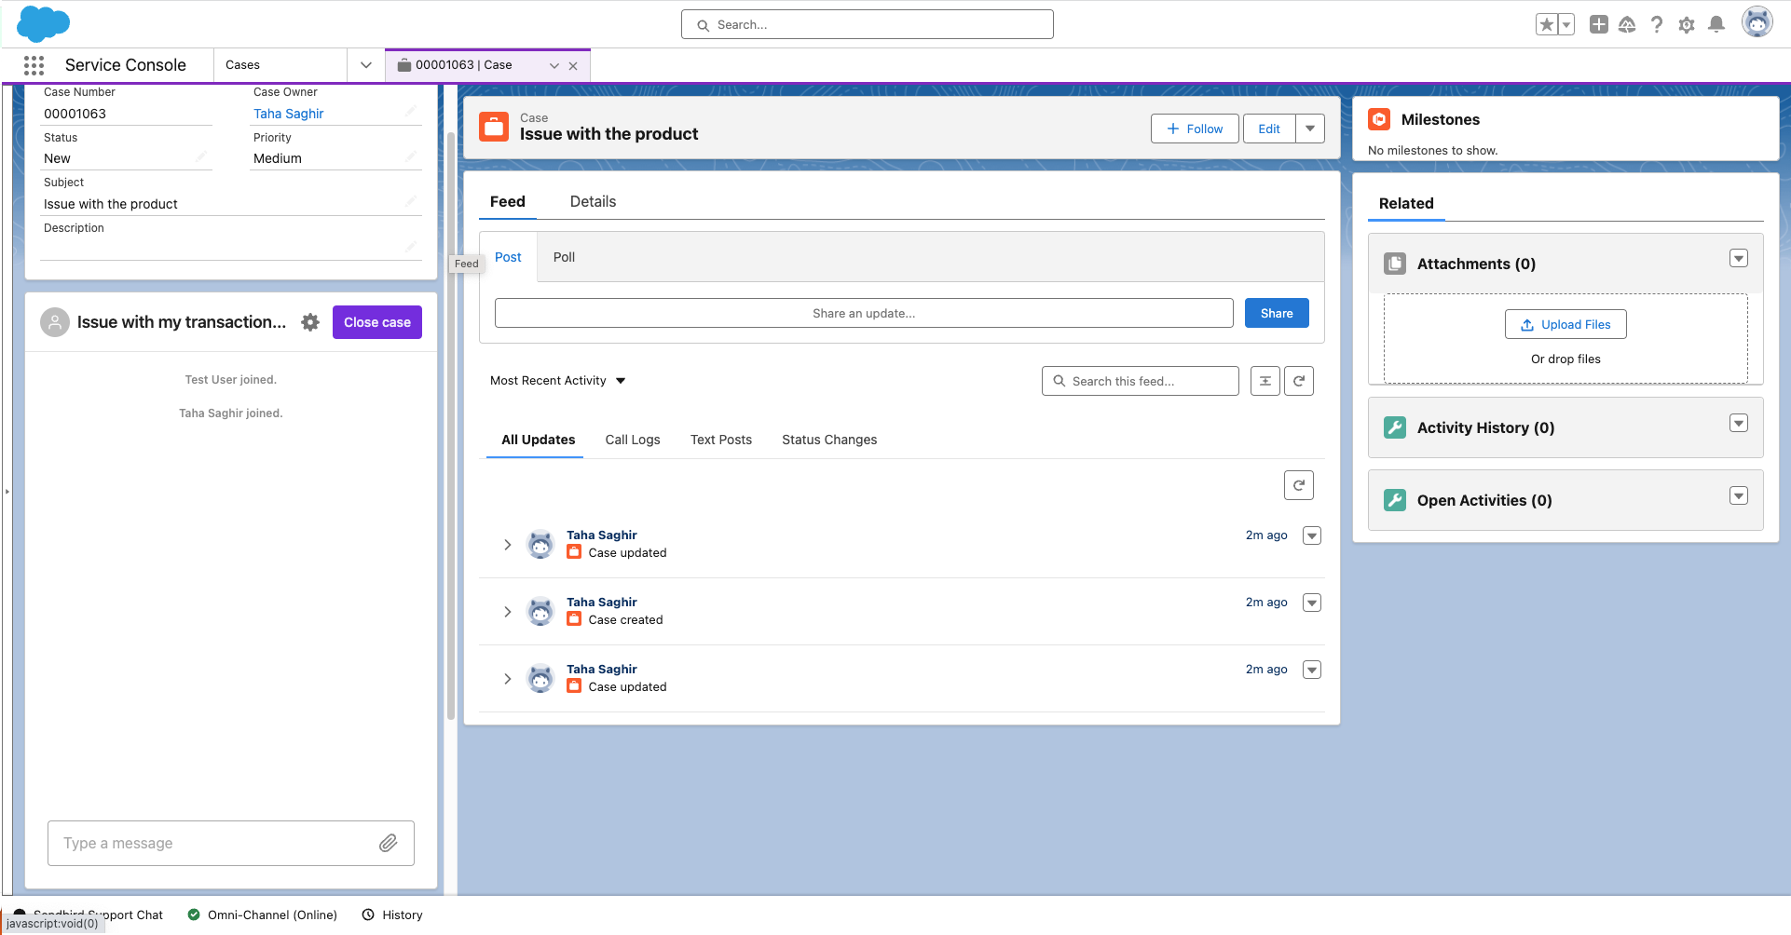Click the Close case button
The height and width of the screenshot is (935, 1791).
pos(376,321)
